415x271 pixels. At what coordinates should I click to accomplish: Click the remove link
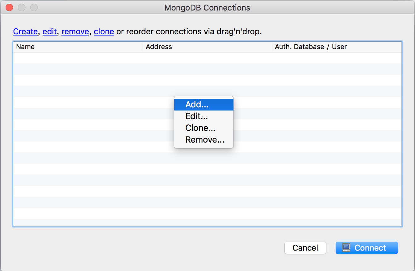[75, 31]
